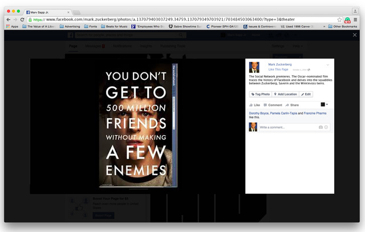
Task: Open the Pioneer SPH-DA120 bookmark
Action: 222,27
